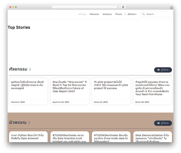Image resolution: width=181 pixels, height=153 pixels.
Task: Open the ผิวพรรณ section heading link
Action: 18,123
